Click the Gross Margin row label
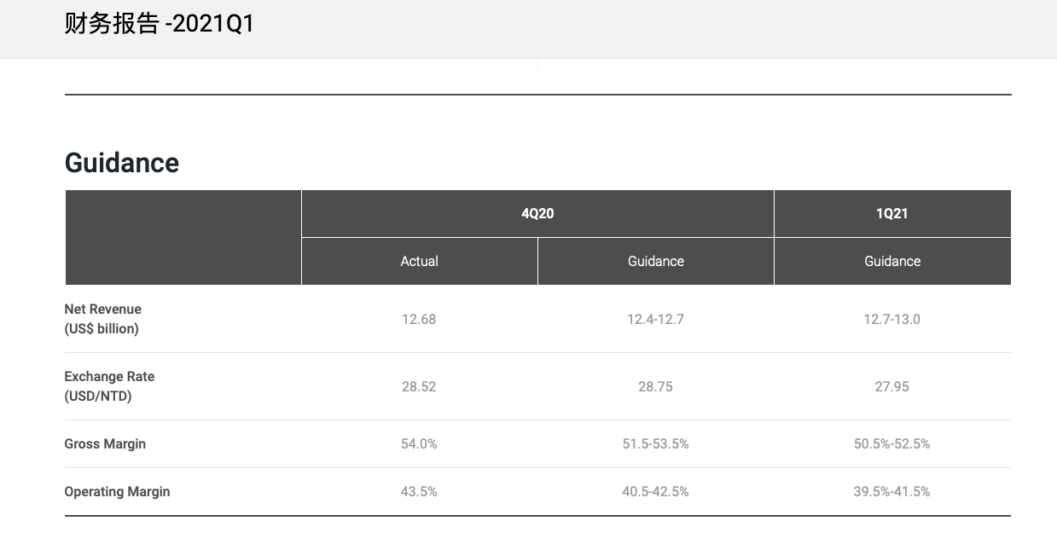 [x=105, y=443]
